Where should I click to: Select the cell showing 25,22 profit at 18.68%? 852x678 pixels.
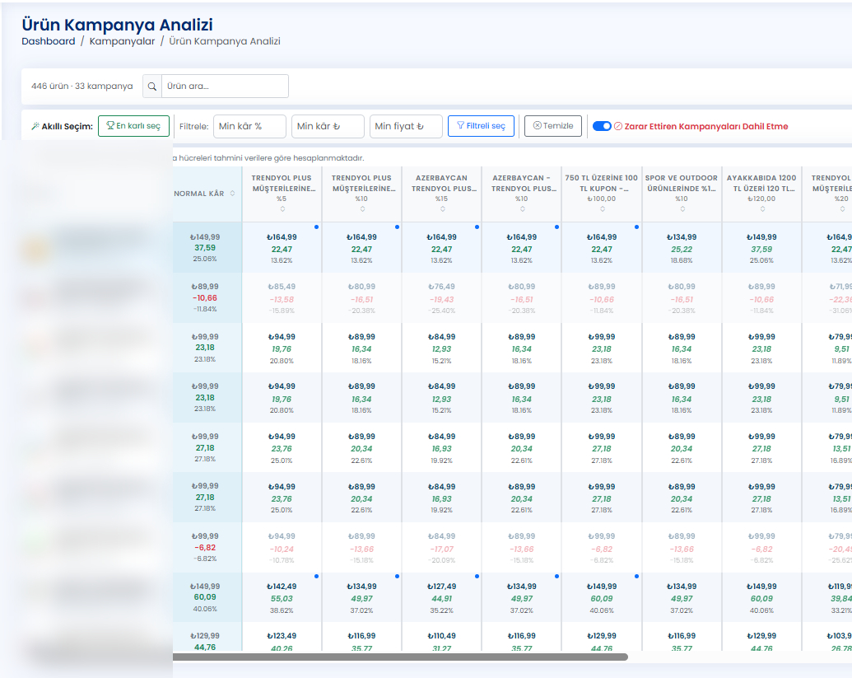point(682,248)
